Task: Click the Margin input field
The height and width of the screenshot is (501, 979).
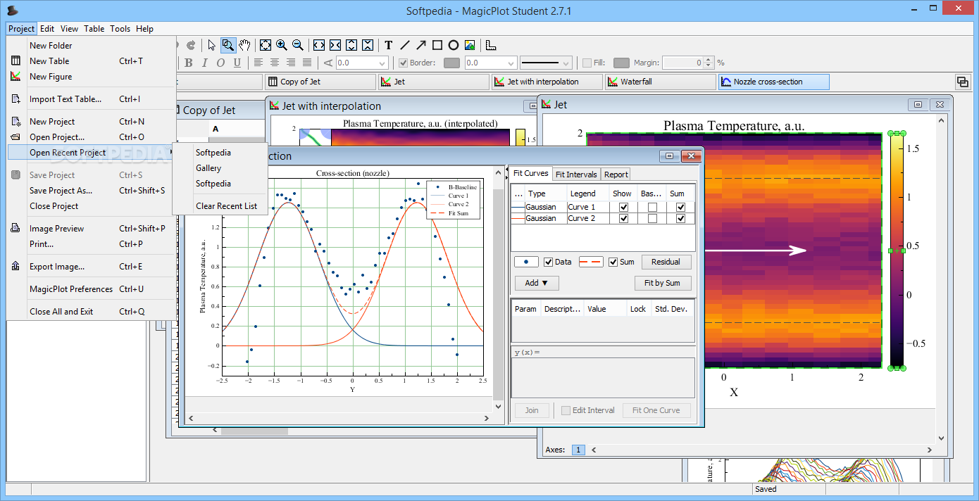Action: pyautogui.click(x=683, y=63)
